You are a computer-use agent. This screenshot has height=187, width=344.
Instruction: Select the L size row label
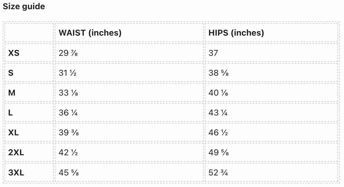point(10,112)
